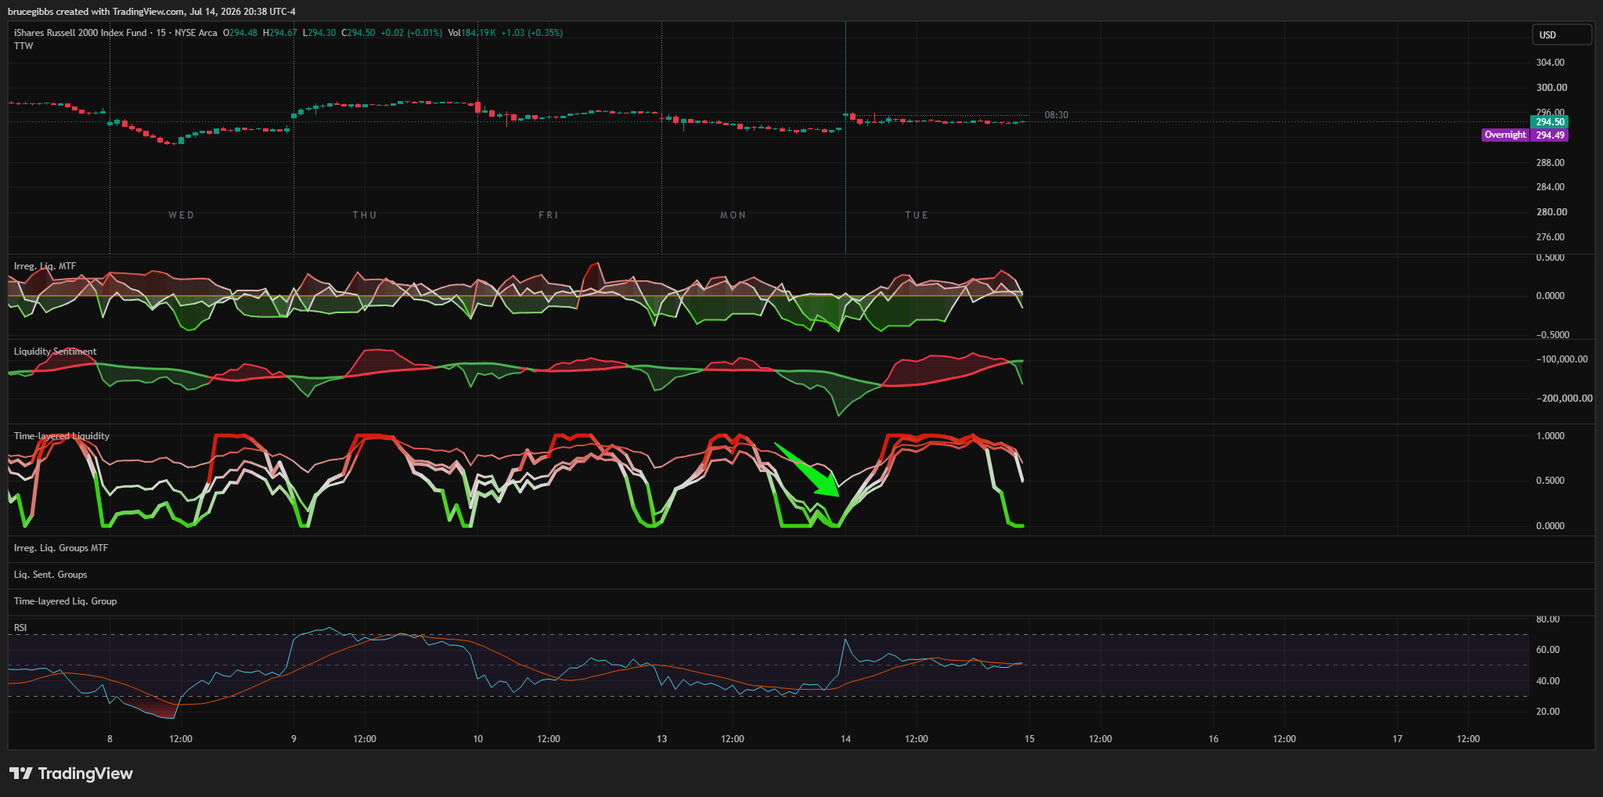
Task: Click the WED day label
Action: tap(182, 215)
